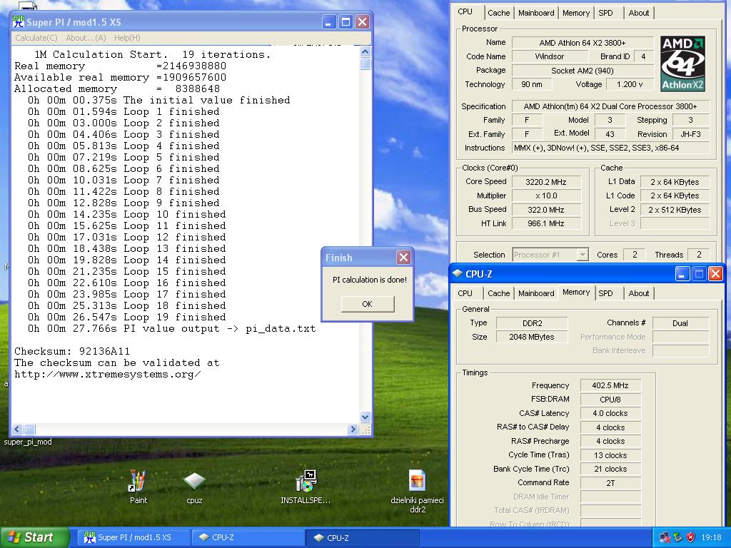The image size is (731, 548).
Task: Open the cpuz desktop icon
Action: coord(194,487)
